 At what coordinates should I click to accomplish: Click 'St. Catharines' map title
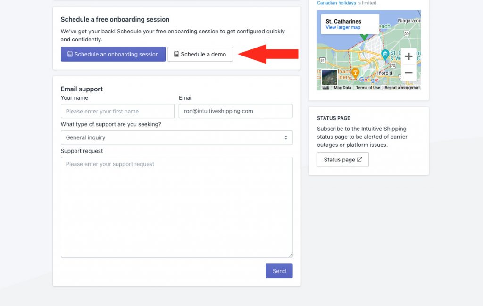[x=343, y=21]
